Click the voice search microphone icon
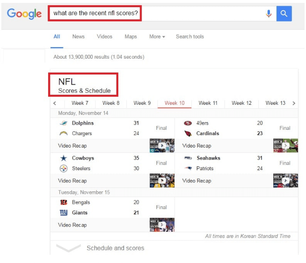 tap(269, 13)
